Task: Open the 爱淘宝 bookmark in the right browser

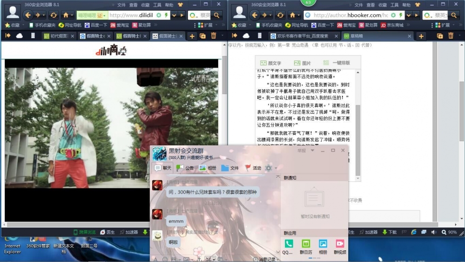Action: (347, 25)
